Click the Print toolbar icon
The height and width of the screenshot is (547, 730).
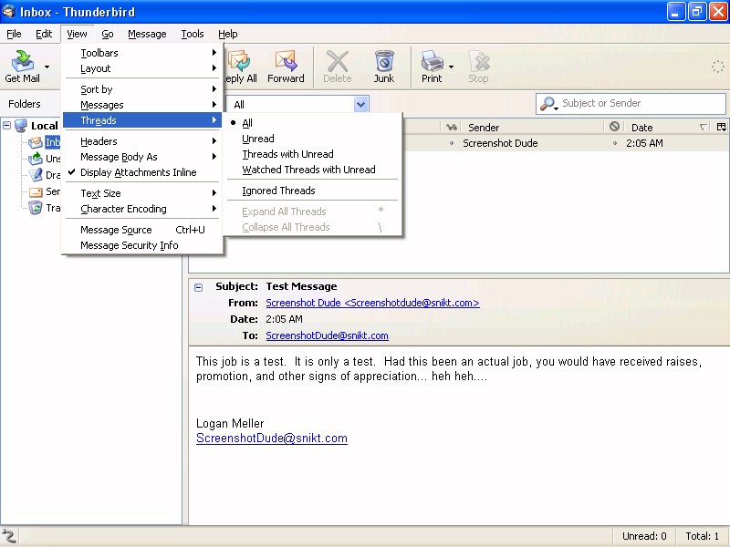pos(432,60)
